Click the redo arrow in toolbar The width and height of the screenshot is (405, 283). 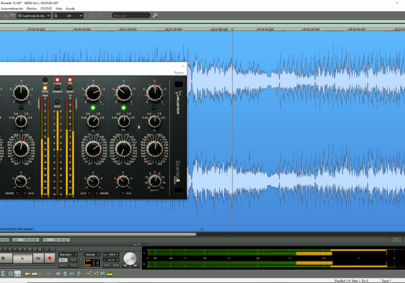click(x=100, y=16)
